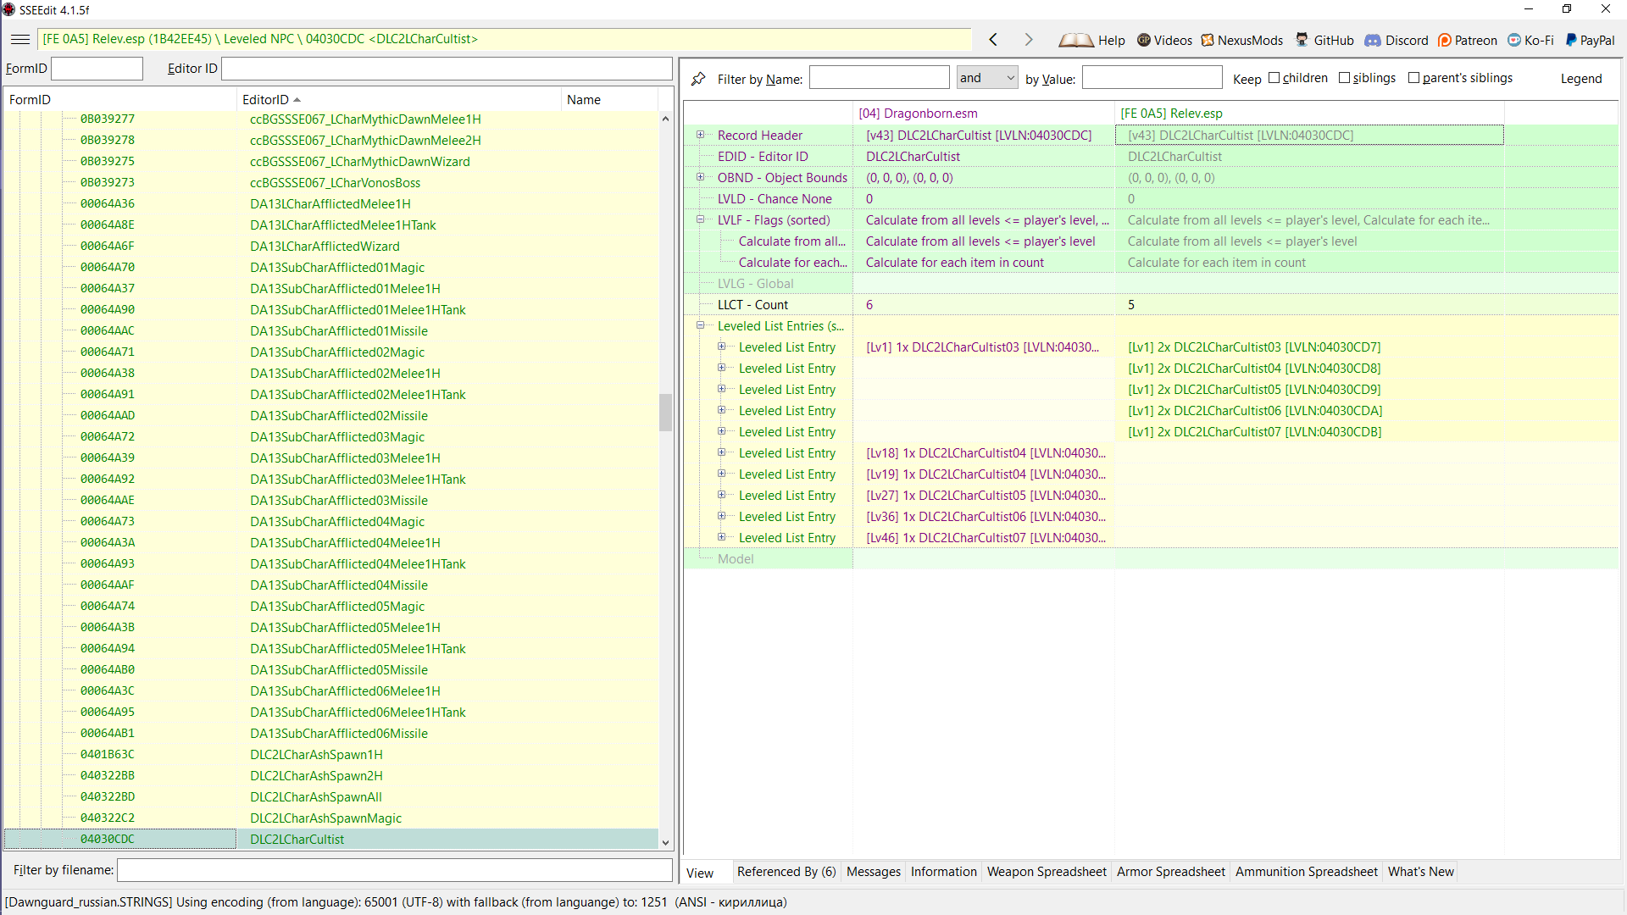Open the Ko-Fi icon
Viewport: 1627px width, 915px height.
[x=1514, y=40]
